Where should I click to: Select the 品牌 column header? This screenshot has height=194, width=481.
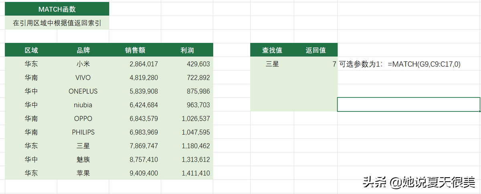pos(83,50)
